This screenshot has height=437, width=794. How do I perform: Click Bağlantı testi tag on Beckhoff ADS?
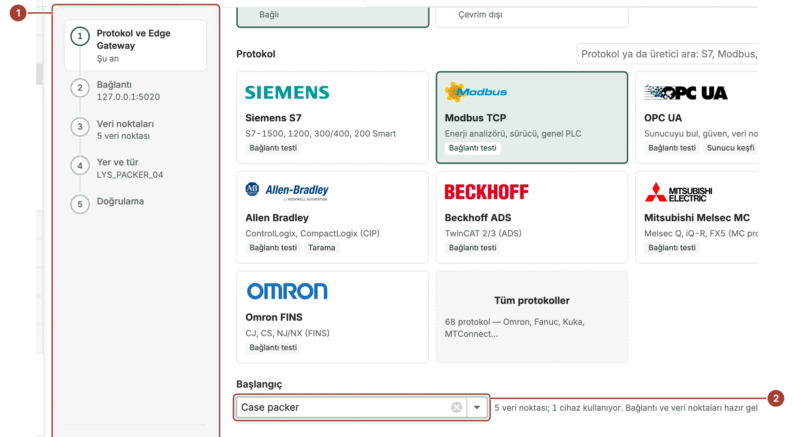coord(472,247)
